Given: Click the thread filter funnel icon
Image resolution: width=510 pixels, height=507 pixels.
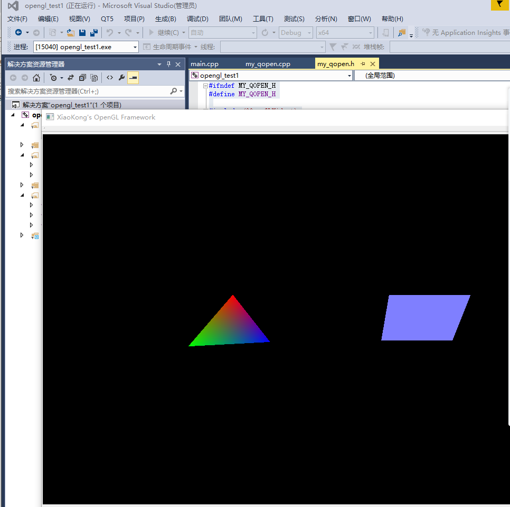Looking at the screenshot, I should (333, 47).
